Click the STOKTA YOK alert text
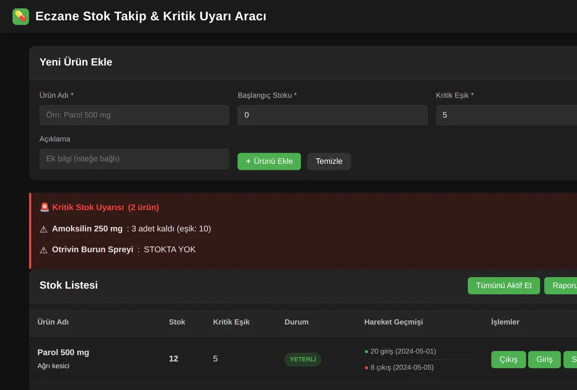The image size is (577, 390). (x=170, y=250)
